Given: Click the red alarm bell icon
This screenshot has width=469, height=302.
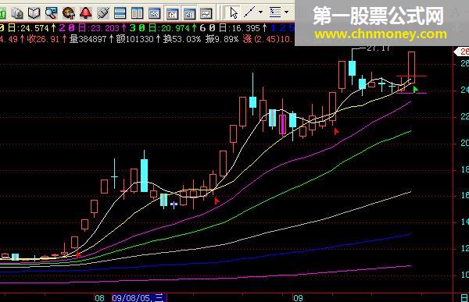Looking at the screenshot, I should (x=86, y=13).
